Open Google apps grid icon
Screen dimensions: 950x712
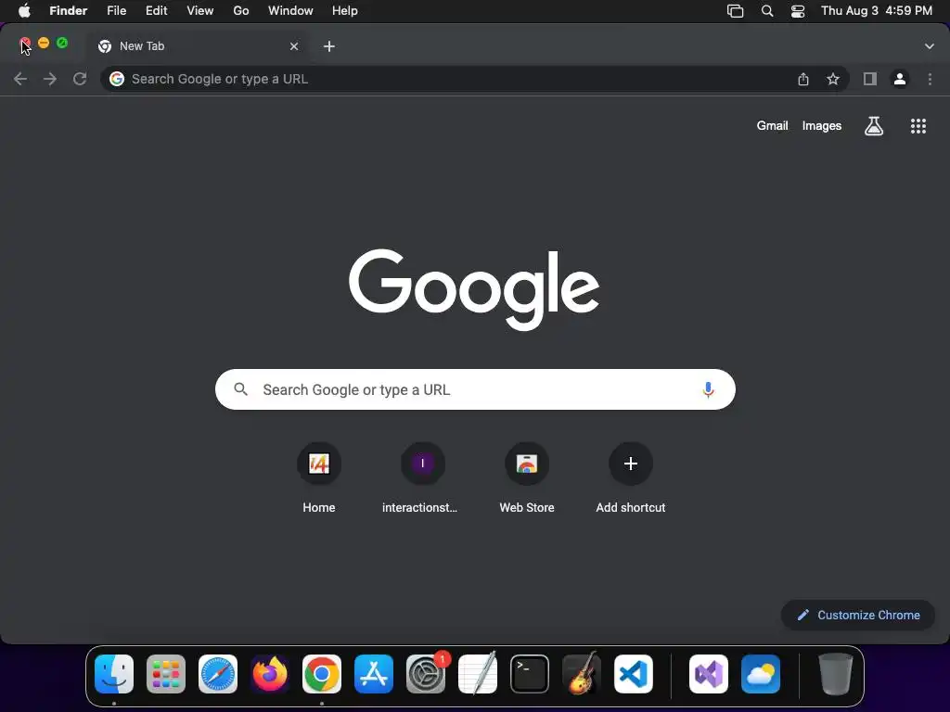[x=918, y=126]
